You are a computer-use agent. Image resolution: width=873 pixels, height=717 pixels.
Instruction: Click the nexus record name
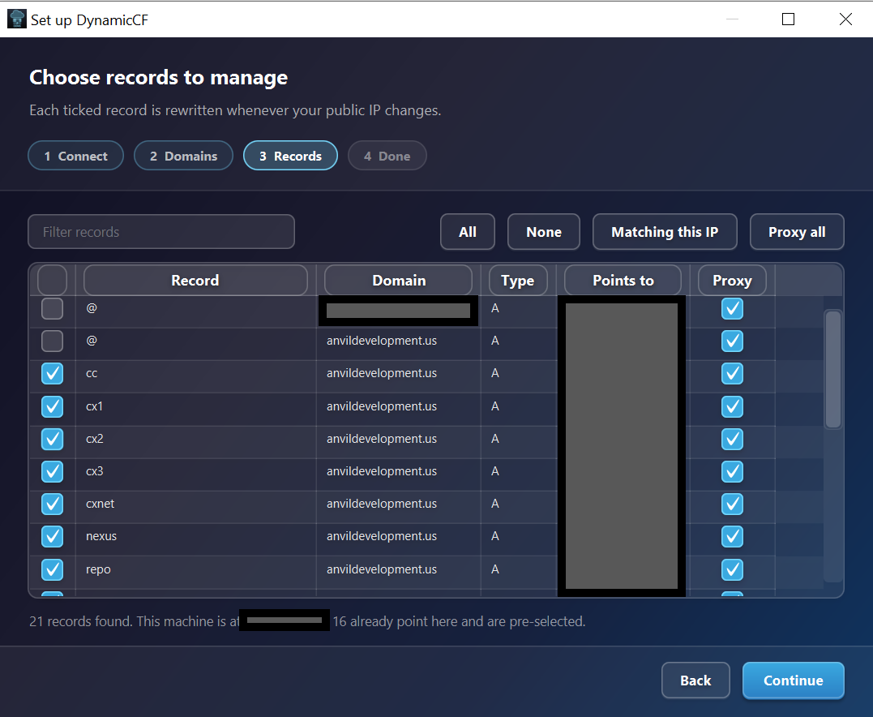(x=101, y=536)
